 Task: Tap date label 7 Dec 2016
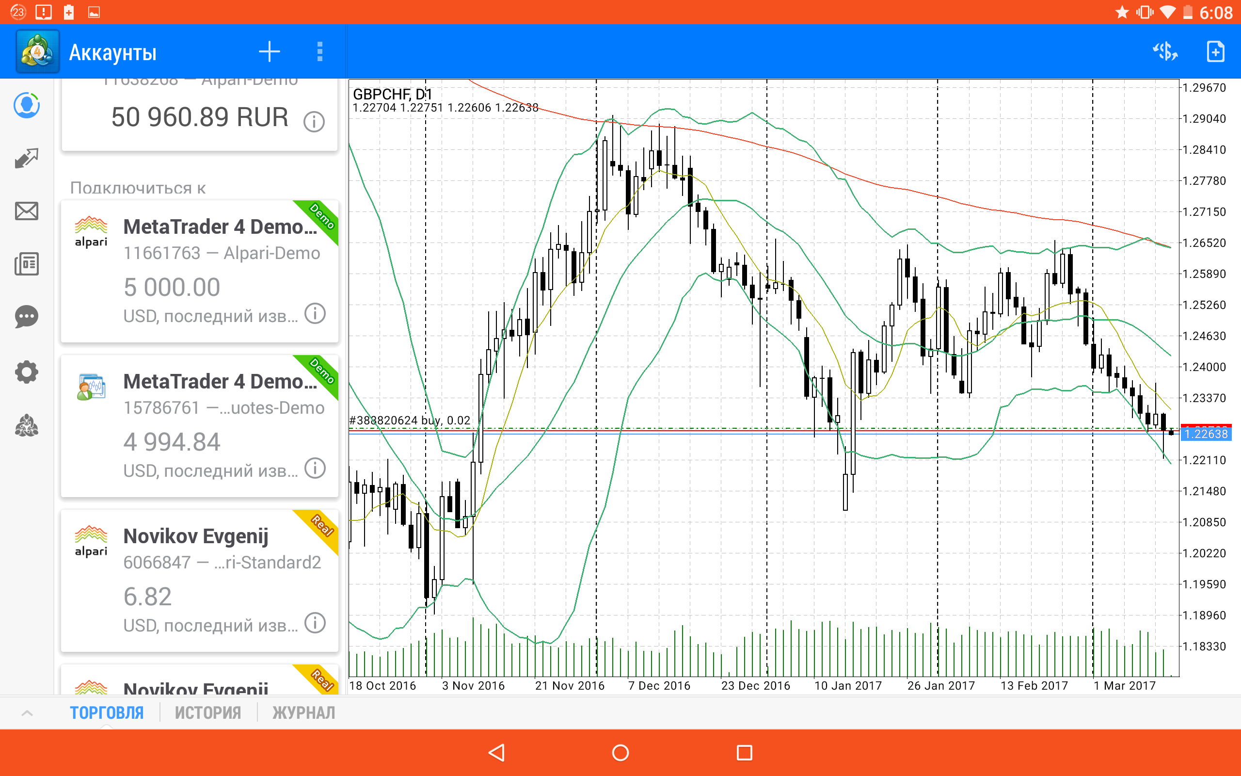pyautogui.click(x=659, y=686)
